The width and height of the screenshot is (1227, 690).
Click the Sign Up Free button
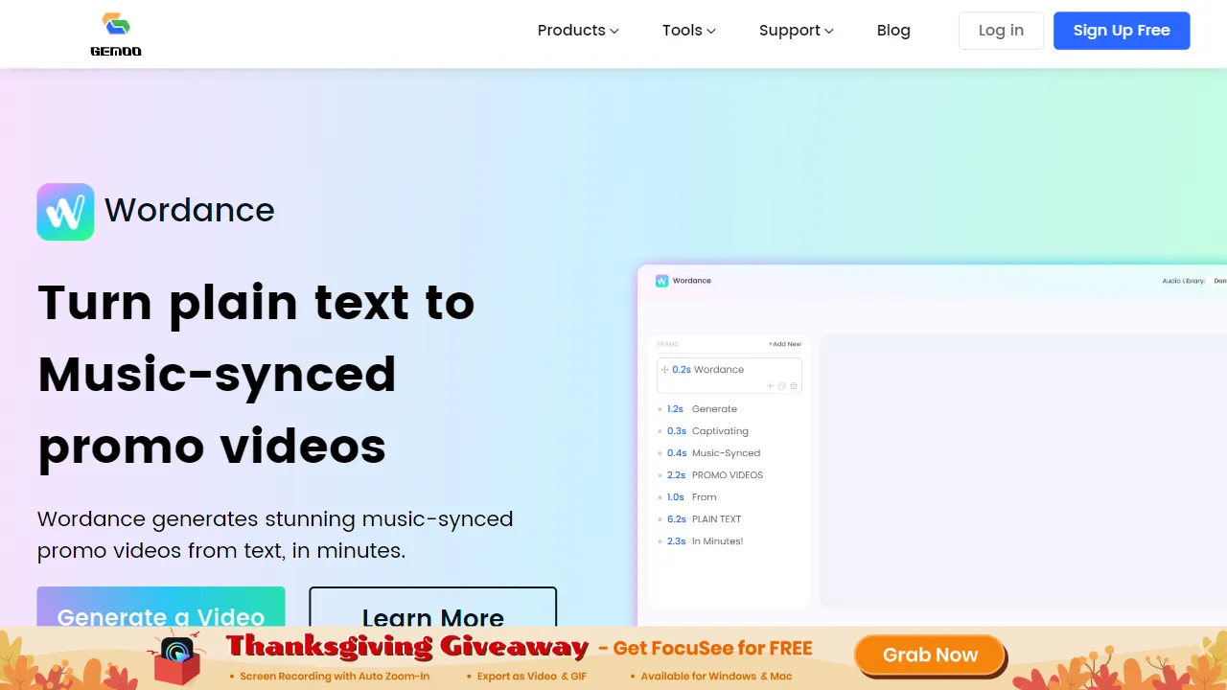[x=1122, y=31]
